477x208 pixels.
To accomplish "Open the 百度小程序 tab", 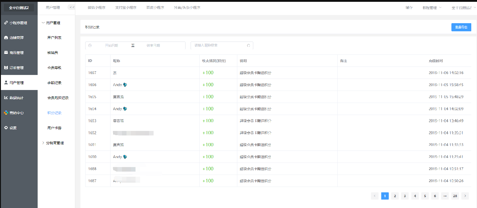I will [x=155, y=8].
